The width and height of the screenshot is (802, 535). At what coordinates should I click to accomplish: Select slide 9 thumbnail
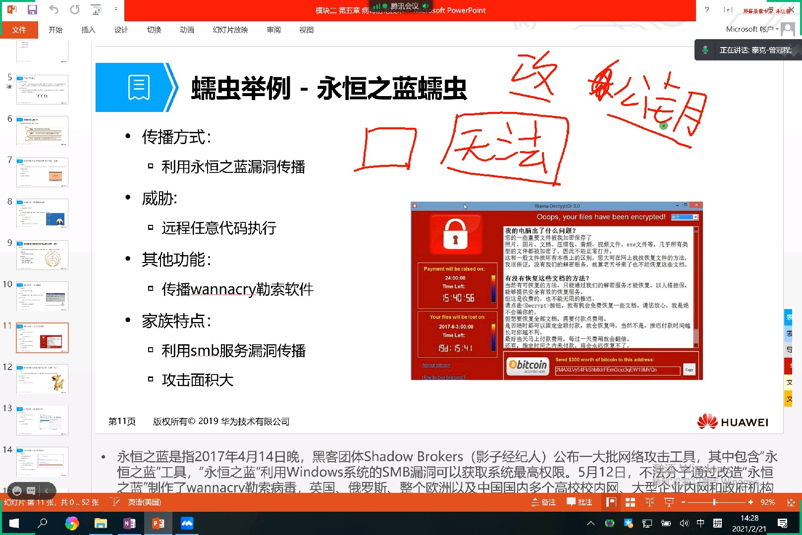(x=42, y=255)
